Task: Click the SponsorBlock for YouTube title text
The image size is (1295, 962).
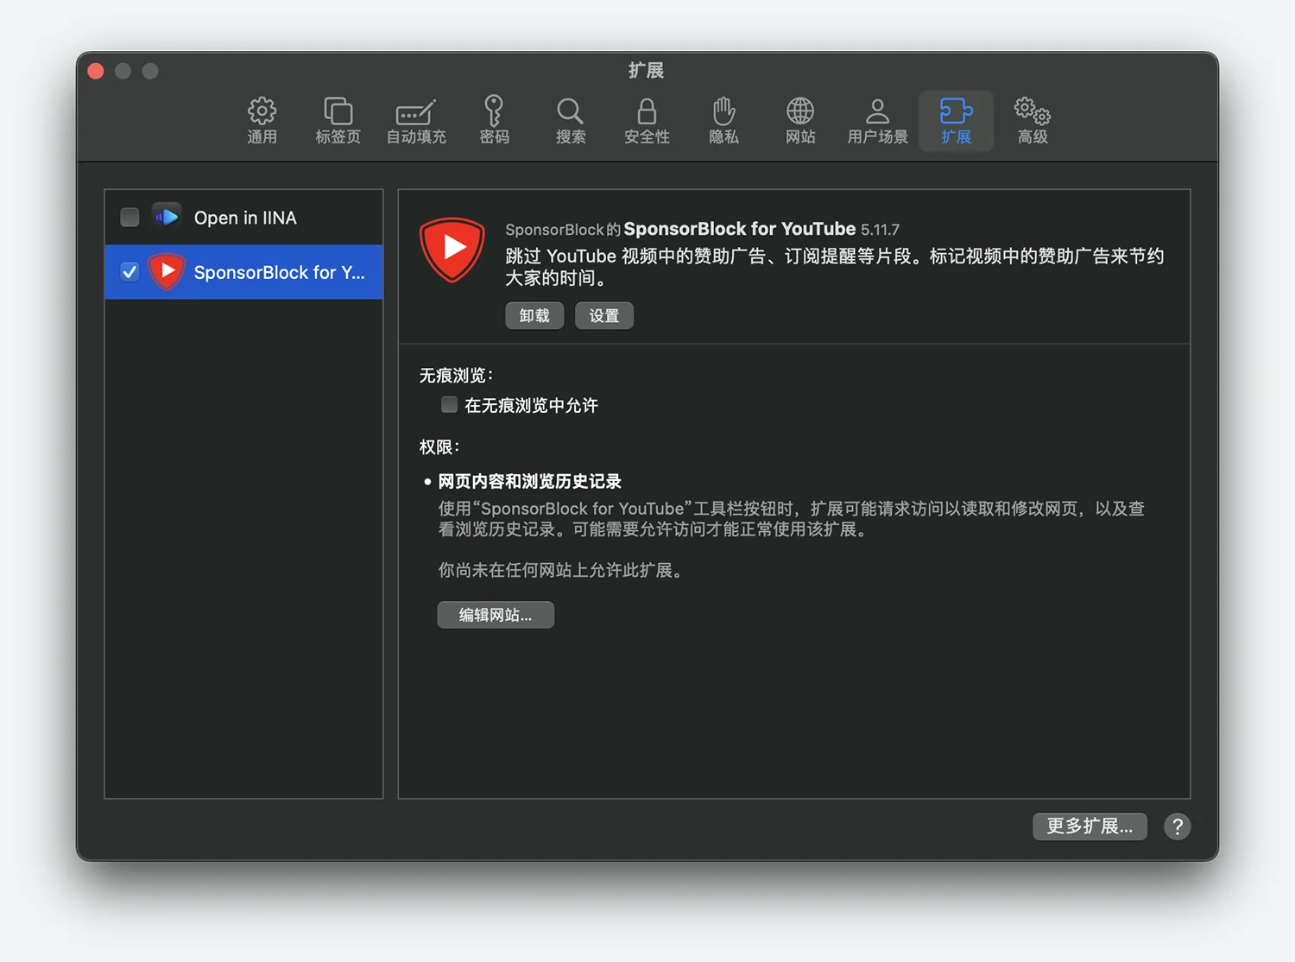Action: click(x=739, y=229)
